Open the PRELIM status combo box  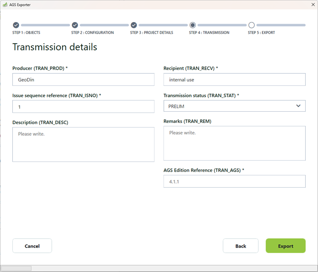[x=230, y=106]
